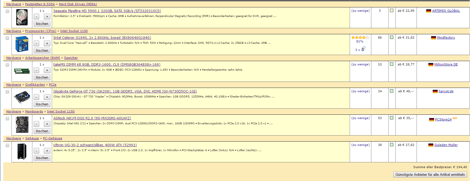This screenshot has height=181, width=470.
Task: Open Mainboards breadcrumb link
Action: [34, 111]
